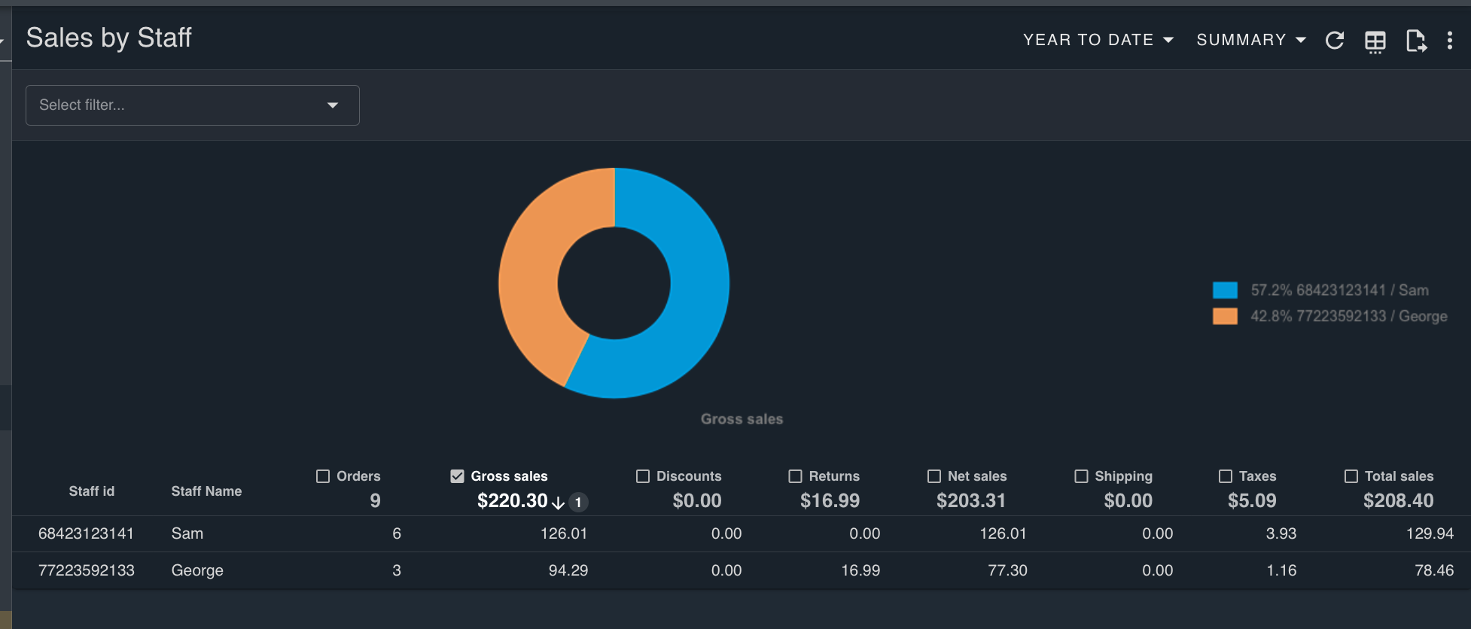
Task: Tick the Net sales checkbox
Action: point(934,476)
